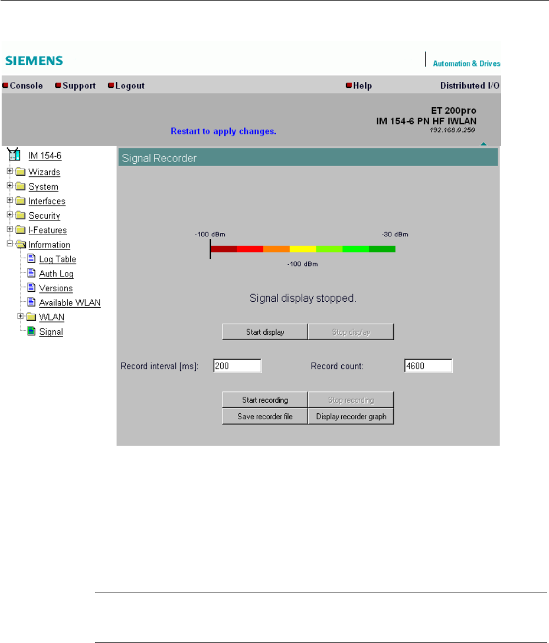Image resolution: width=549 pixels, height=643 pixels.
Task: Click the WLAN subfolder icon
Action: 31,317
